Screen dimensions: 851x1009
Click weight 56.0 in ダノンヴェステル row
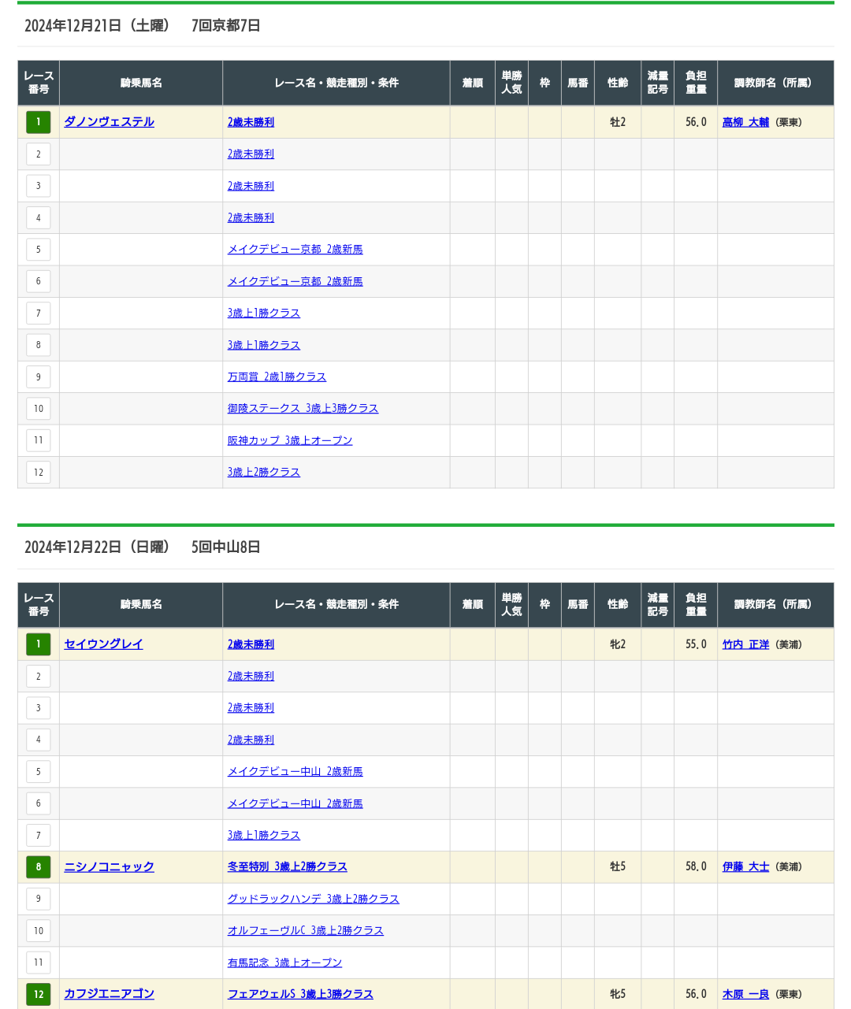point(696,122)
